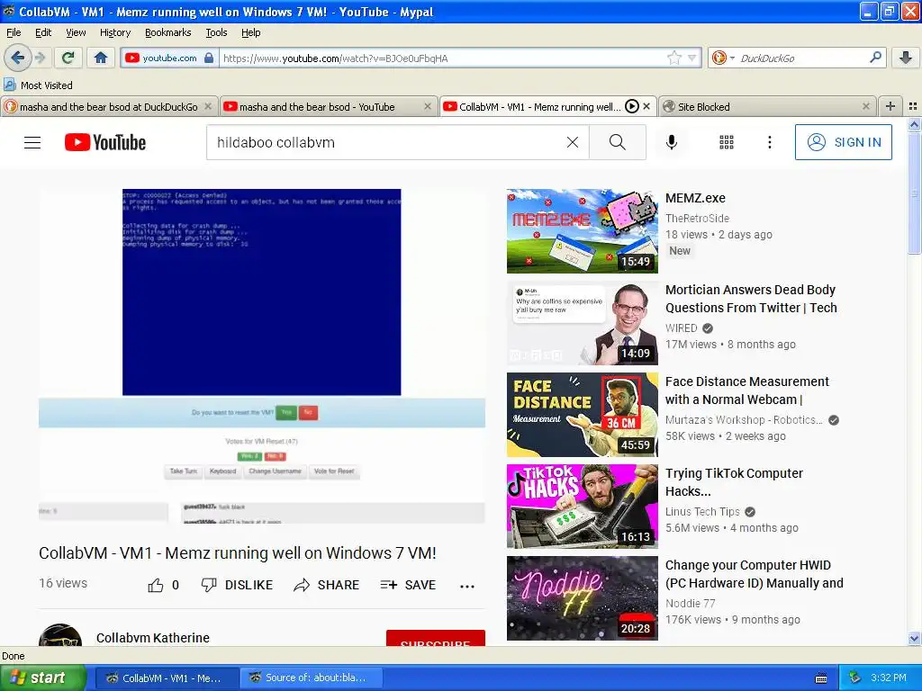Image resolution: width=922 pixels, height=691 pixels.
Task: Switch to masha and the bear bsod YouTube tab
Action: coord(328,106)
